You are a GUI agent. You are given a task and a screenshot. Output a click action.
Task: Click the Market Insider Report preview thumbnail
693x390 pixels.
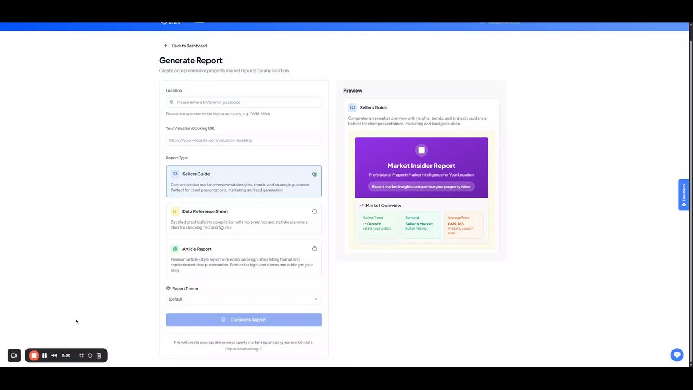point(421,191)
